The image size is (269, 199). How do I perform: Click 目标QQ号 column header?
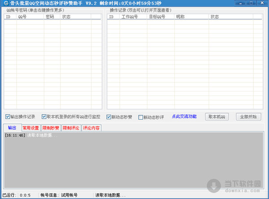tap(161, 17)
